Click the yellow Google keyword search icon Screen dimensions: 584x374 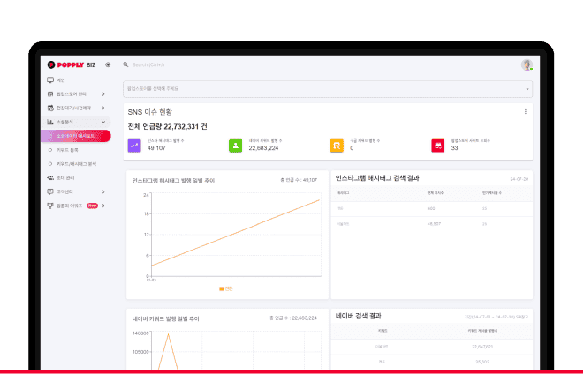pyautogui.click(x=337, y=146)
